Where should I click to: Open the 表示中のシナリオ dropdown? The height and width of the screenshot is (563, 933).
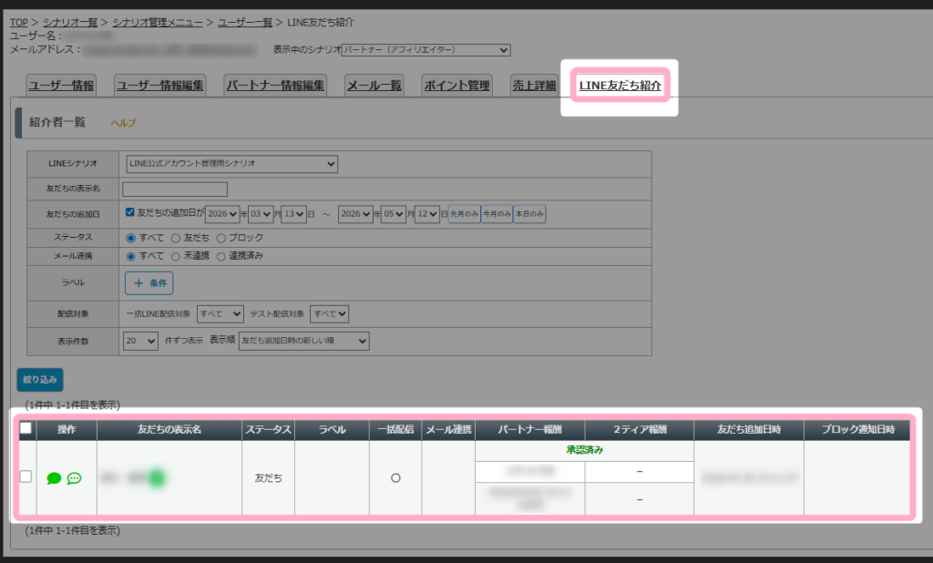tap(426, 50)
